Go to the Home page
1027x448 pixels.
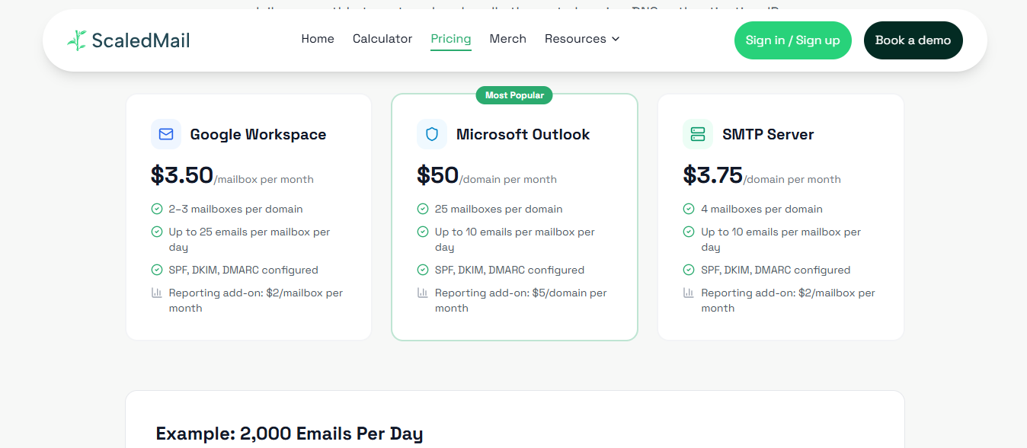[x=318, y=39]
